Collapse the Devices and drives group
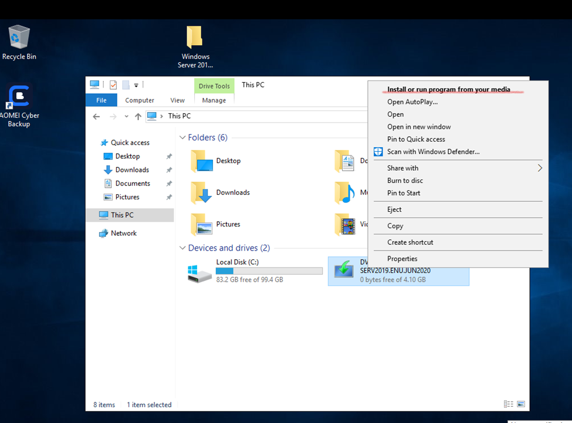This screenshot has width=572, height=423. [x=182, y=248]
